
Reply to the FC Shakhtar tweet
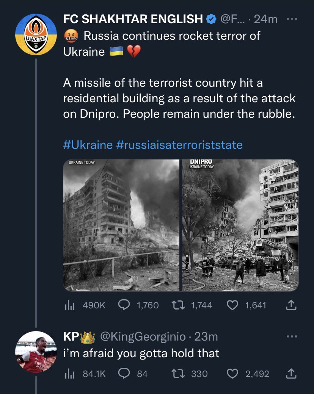click(123, 305)
